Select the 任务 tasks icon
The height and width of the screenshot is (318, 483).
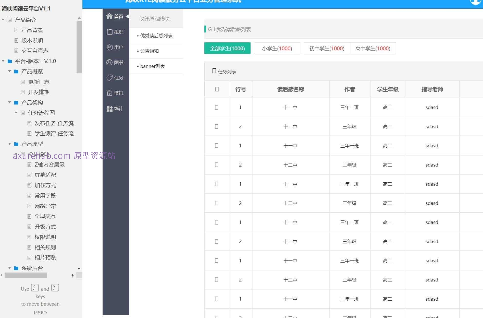[x=109, y=77]
